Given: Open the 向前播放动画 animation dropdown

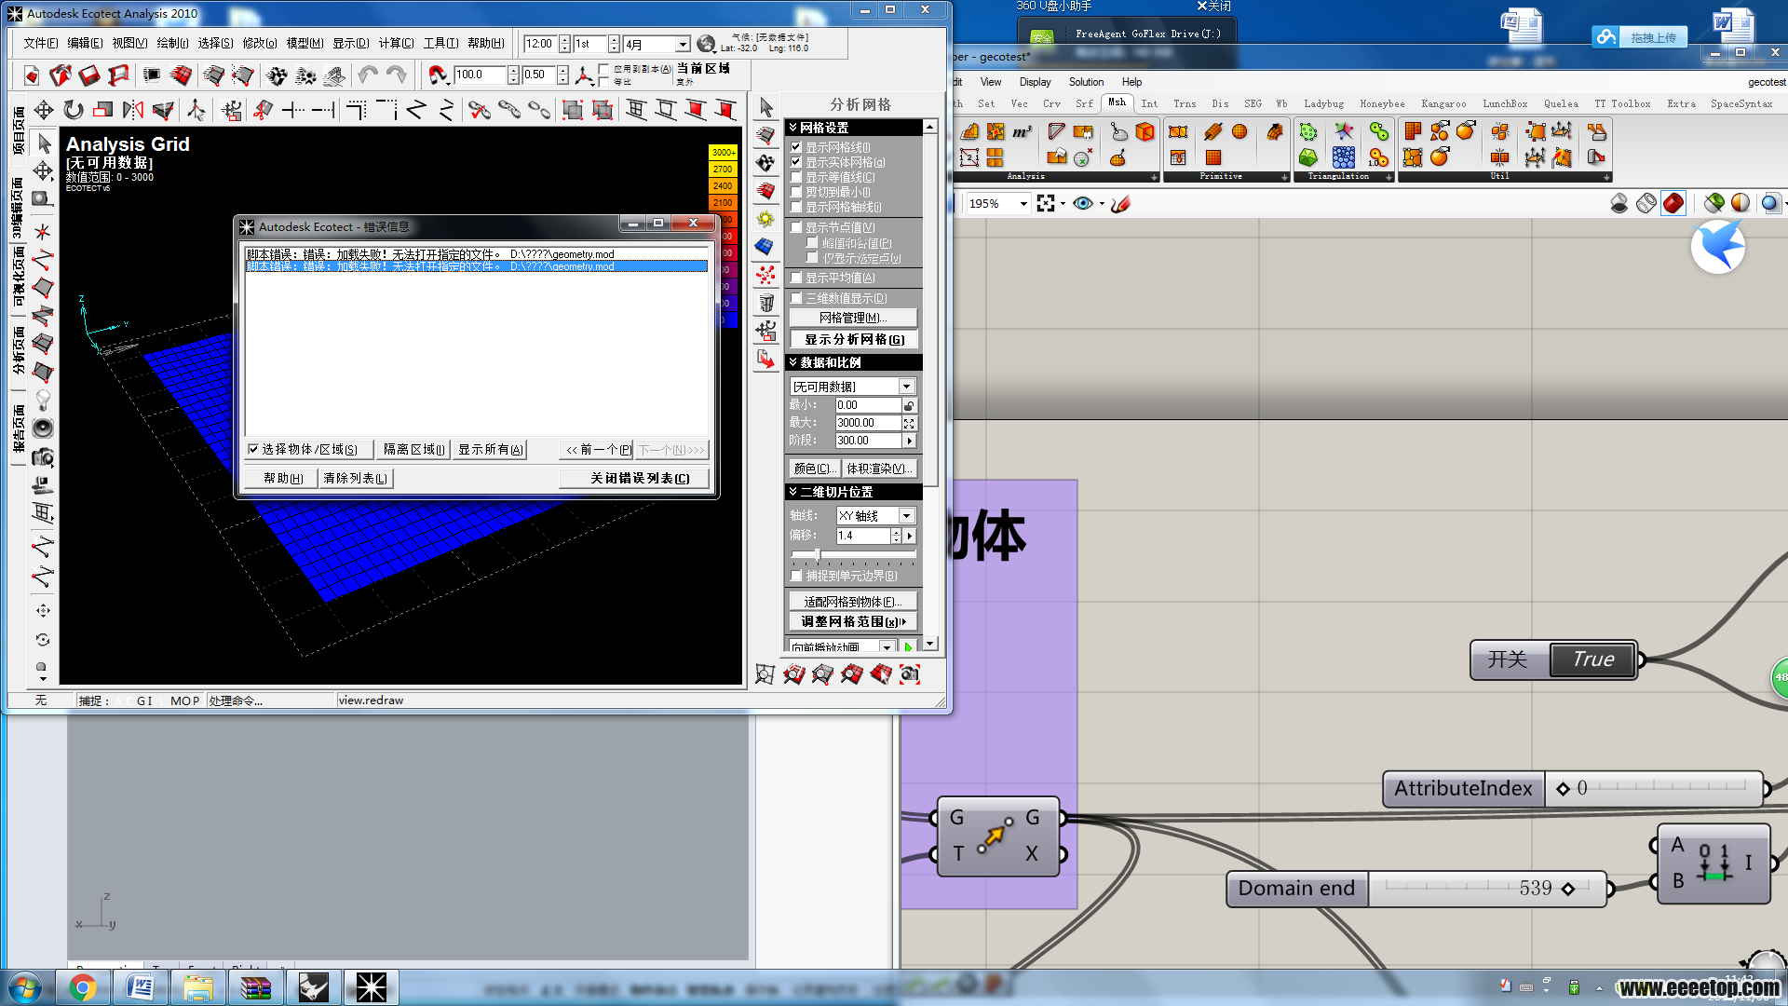Looking at the screenshot, I should [887, 647].
